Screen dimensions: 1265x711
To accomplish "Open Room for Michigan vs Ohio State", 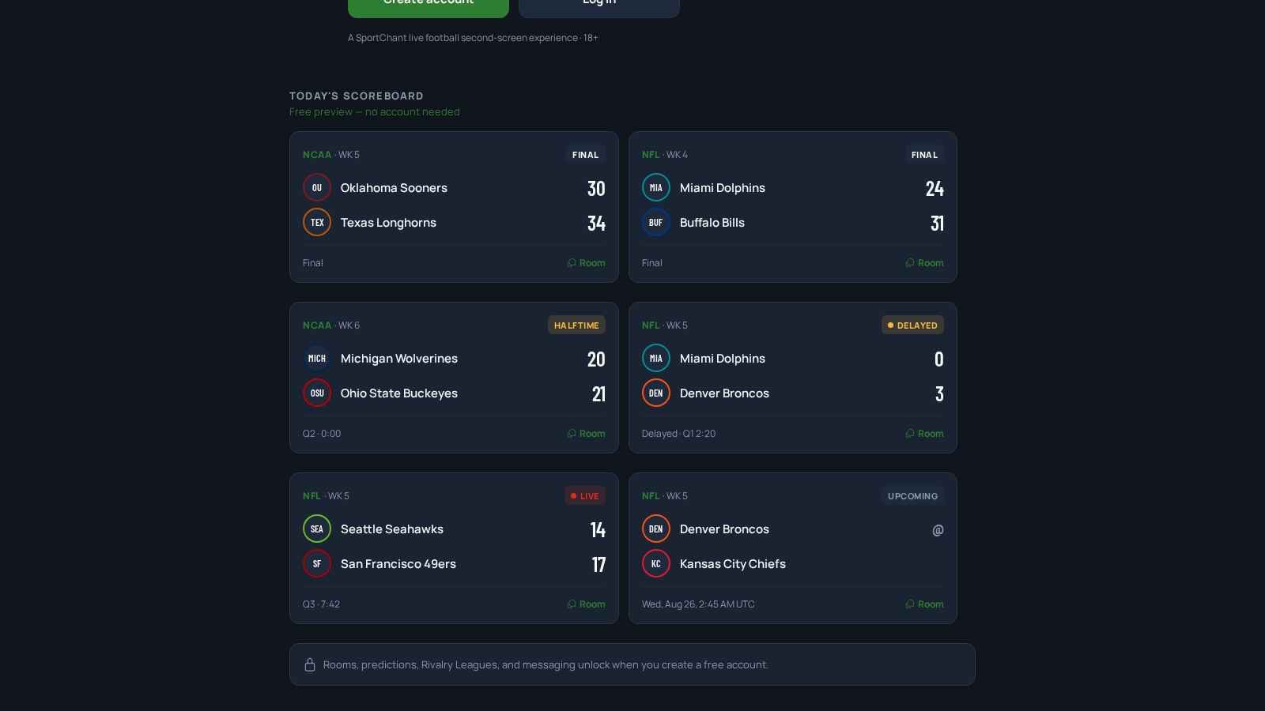I will (x=586, y=434).
